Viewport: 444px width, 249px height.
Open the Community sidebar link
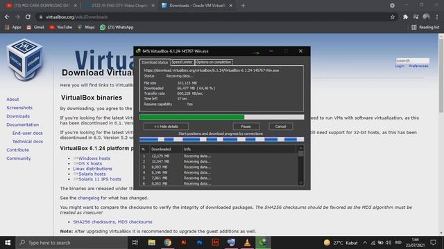tap(19, 158)
